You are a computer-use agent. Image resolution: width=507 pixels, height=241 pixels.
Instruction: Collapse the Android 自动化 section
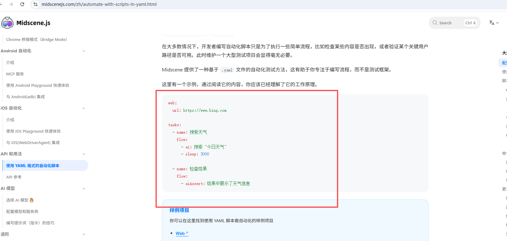click(84, 51)
